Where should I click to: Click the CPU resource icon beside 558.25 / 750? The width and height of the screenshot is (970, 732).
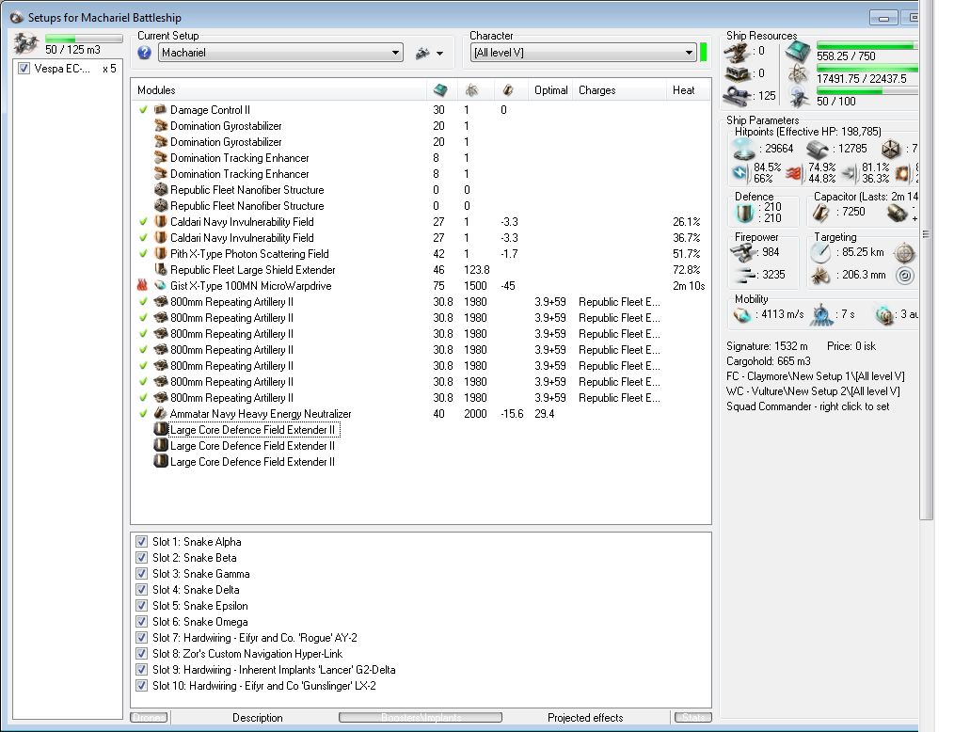pos(798,52)
